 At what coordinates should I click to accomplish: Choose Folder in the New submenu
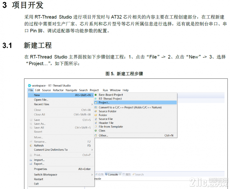pos(135,115)
